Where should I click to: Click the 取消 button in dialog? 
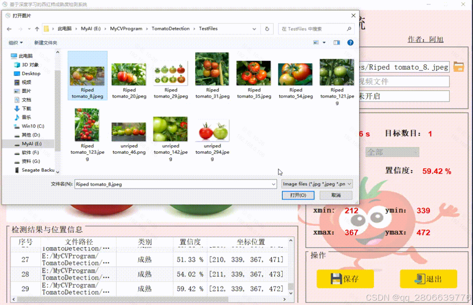click(x=336, y=195)
